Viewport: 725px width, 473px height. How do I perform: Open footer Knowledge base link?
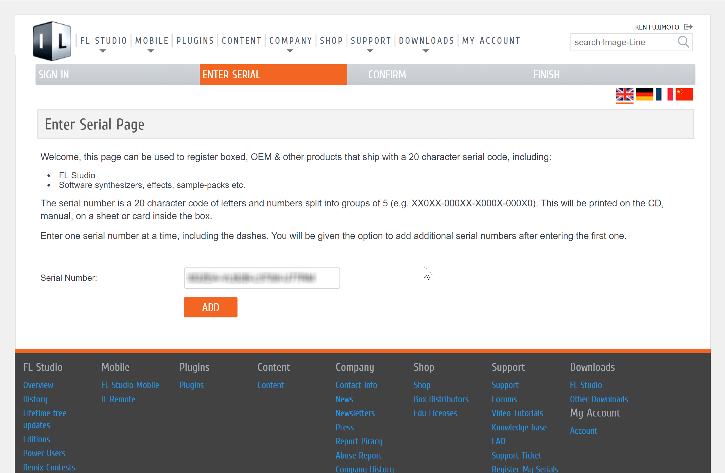pos(519,427)
